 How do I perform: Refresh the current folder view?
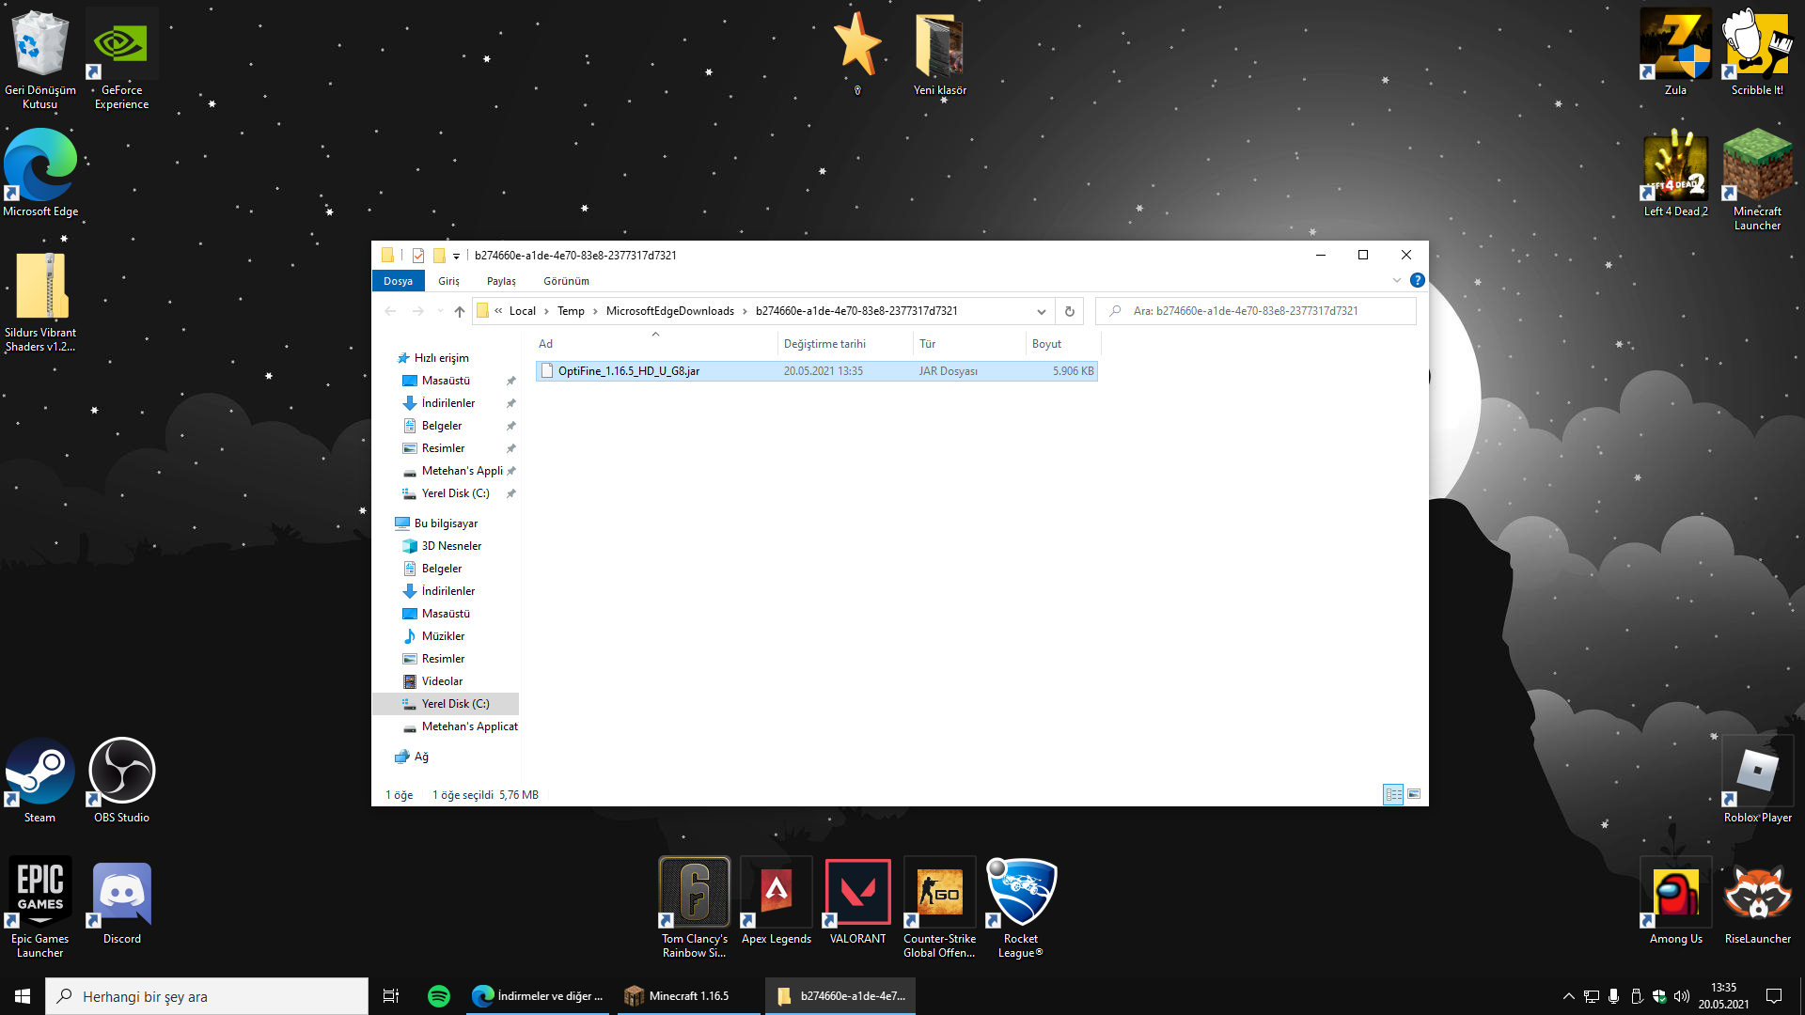pos(1069,311)
